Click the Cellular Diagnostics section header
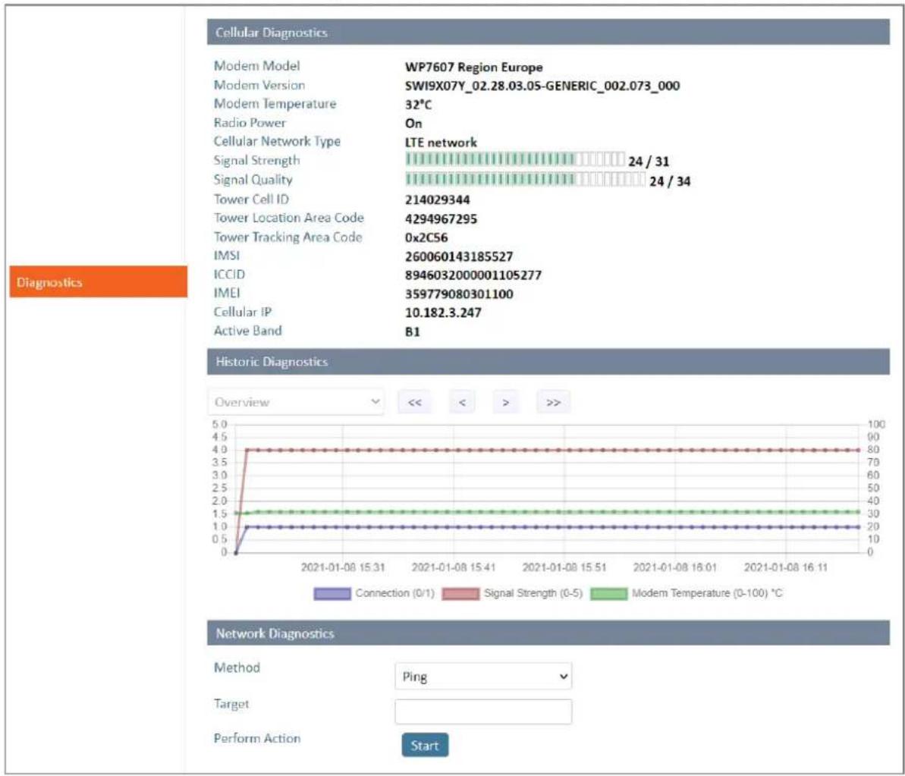905x776 pixels. point(548,33)
